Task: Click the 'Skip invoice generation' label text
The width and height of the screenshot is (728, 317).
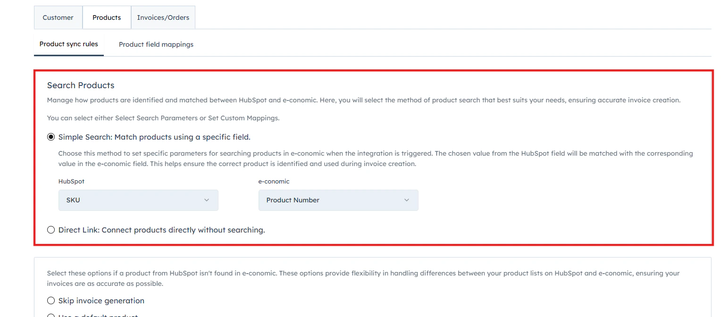Action: (x=101, y=300)
